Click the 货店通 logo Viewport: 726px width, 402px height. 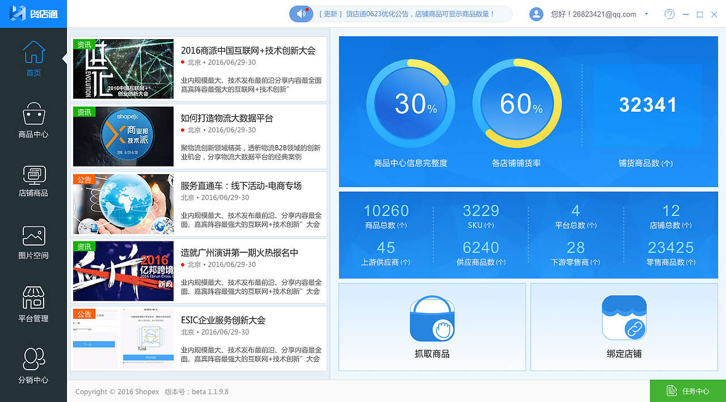tap(34, 14)
